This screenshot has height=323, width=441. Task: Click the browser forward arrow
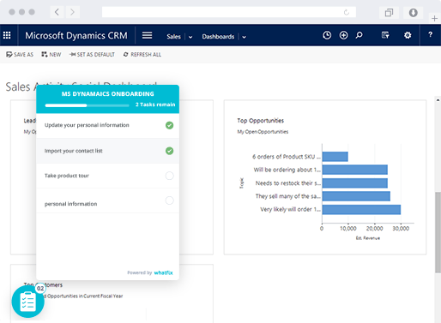coord(72,12)
